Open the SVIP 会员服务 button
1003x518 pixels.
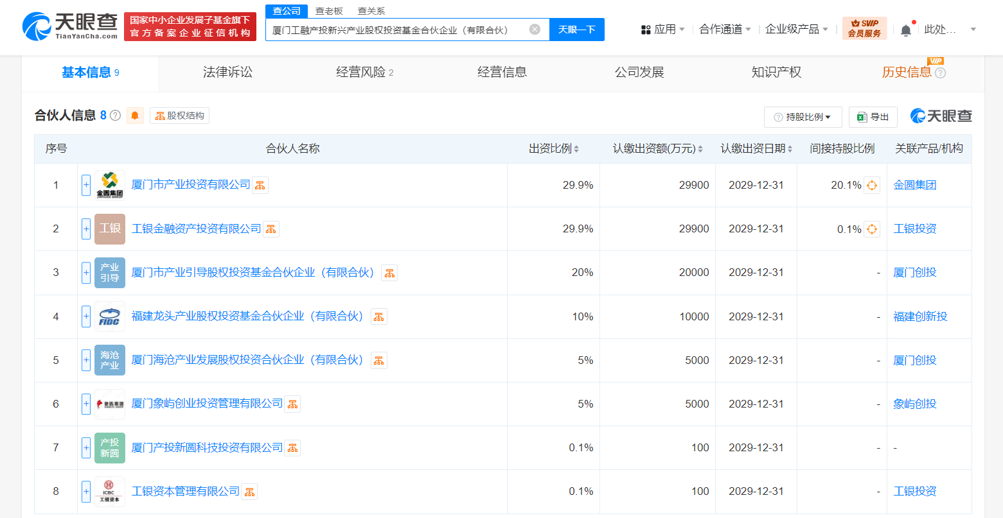click(864, 28)
